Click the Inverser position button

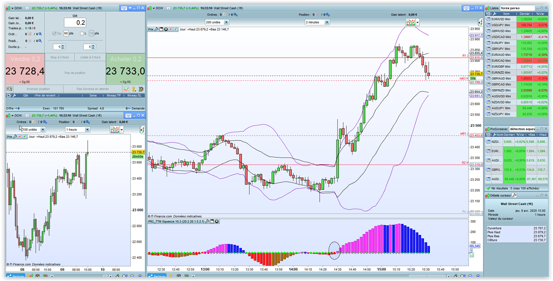pyautogui.click(x=38, y=89)
